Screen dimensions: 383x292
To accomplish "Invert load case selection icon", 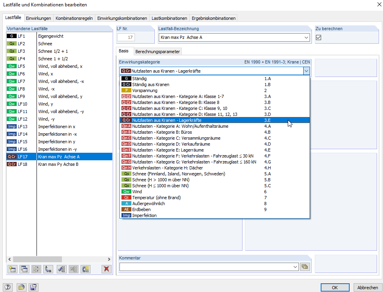I will pos(85,269).
